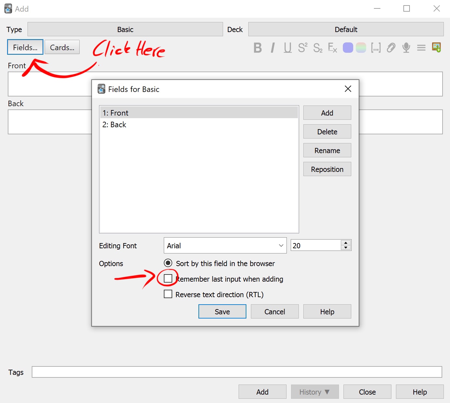Insert a cloze deletion
Viewport: 450px width, 403px height.
[376, 48]
